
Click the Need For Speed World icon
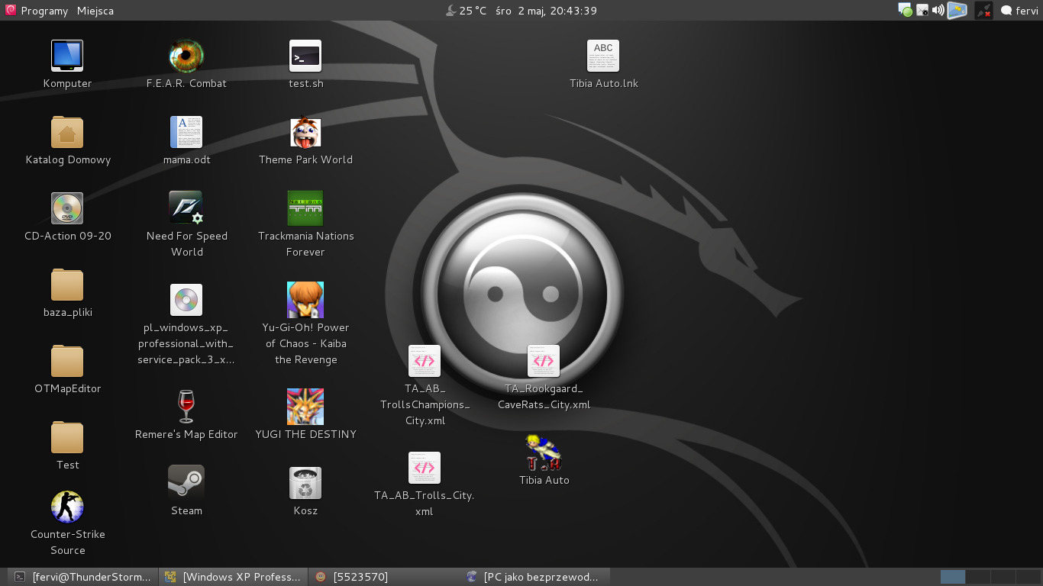pos(186,208)
